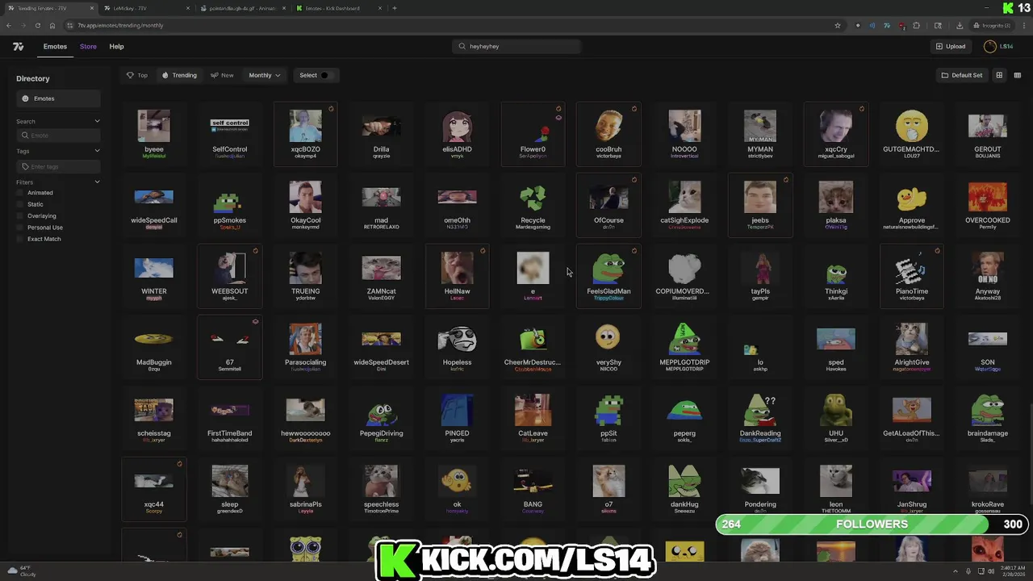Open the Store navigation tab
1033x581 pixels.
[x=88, y=46]
